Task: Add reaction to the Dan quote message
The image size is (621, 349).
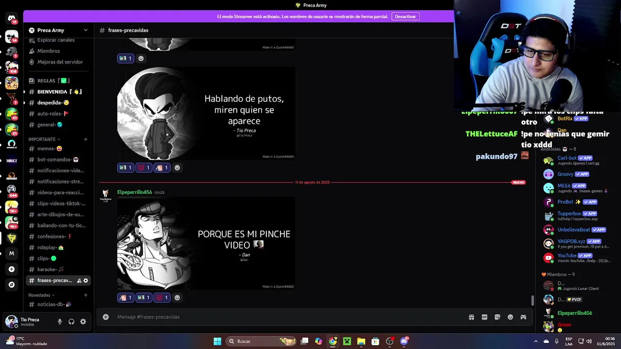Action: click(177, 298)
